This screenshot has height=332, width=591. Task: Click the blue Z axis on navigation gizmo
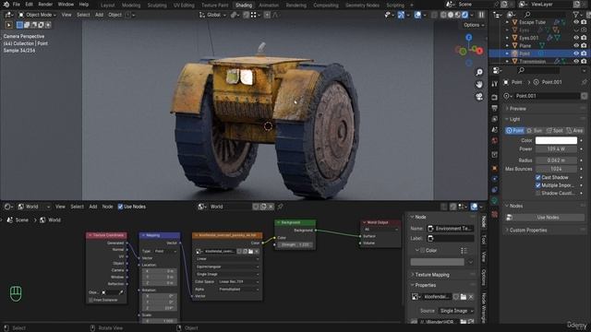pos(469,37)
